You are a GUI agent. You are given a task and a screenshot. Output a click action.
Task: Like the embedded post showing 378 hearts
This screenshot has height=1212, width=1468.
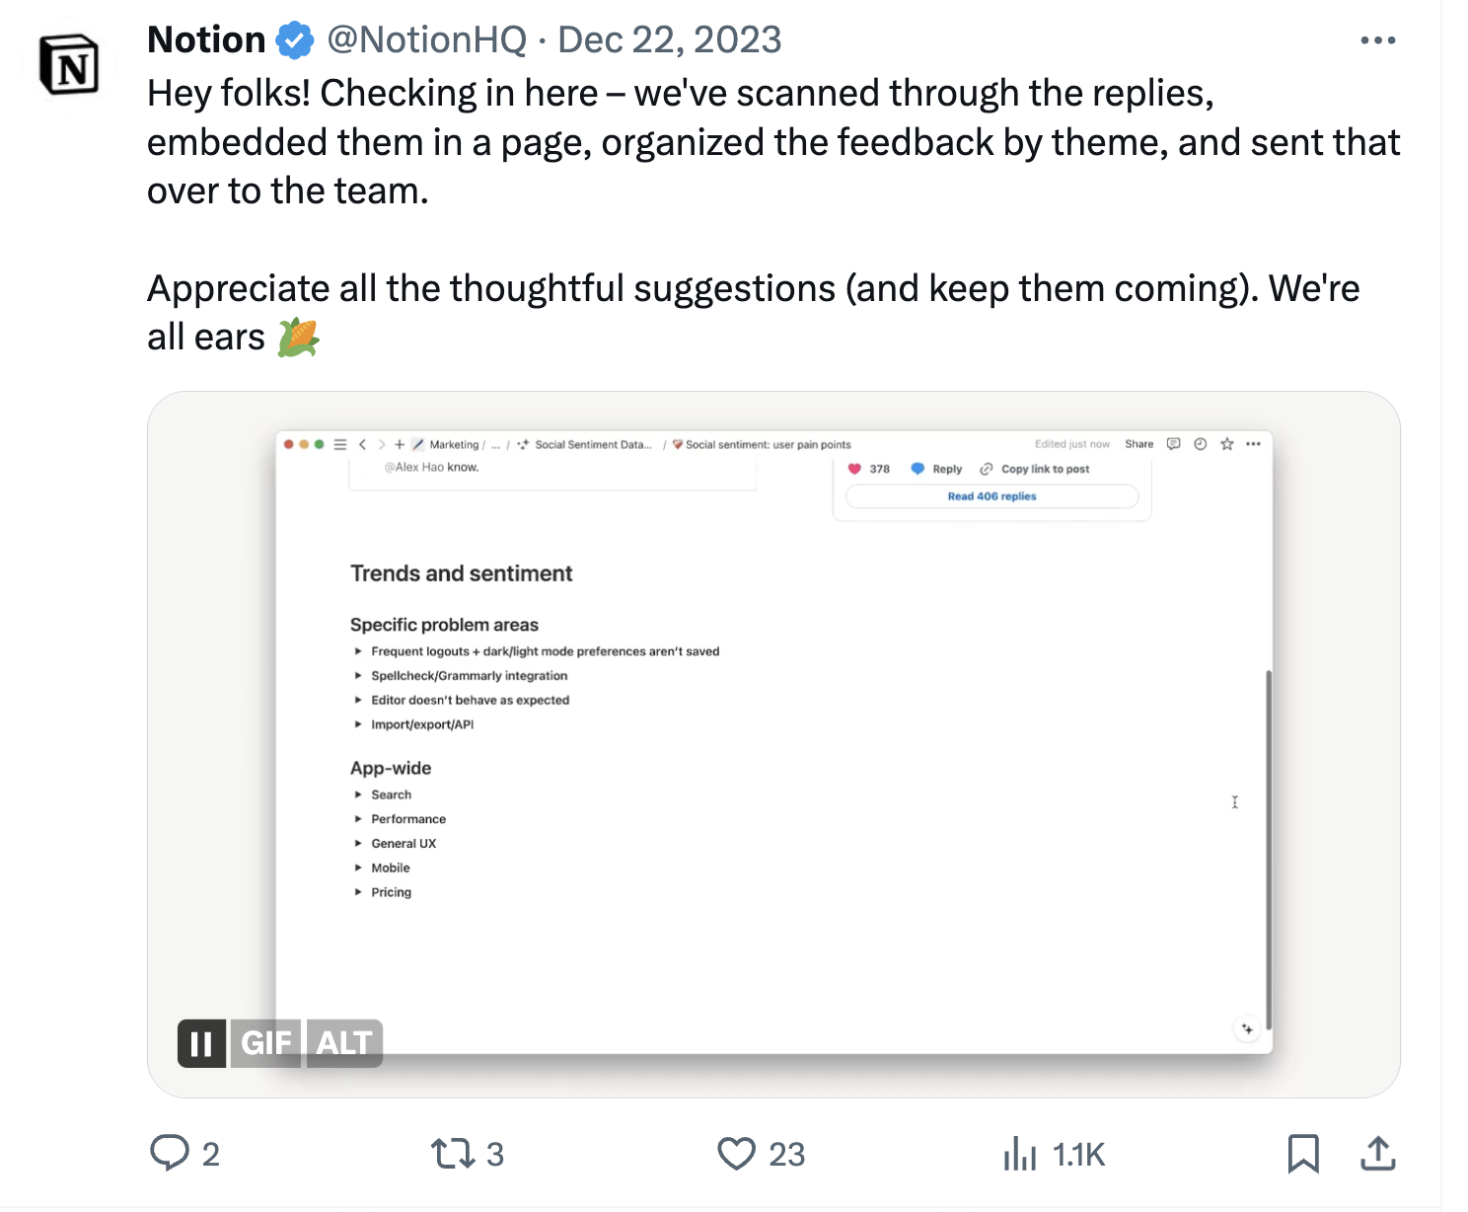tap(856, 469)
